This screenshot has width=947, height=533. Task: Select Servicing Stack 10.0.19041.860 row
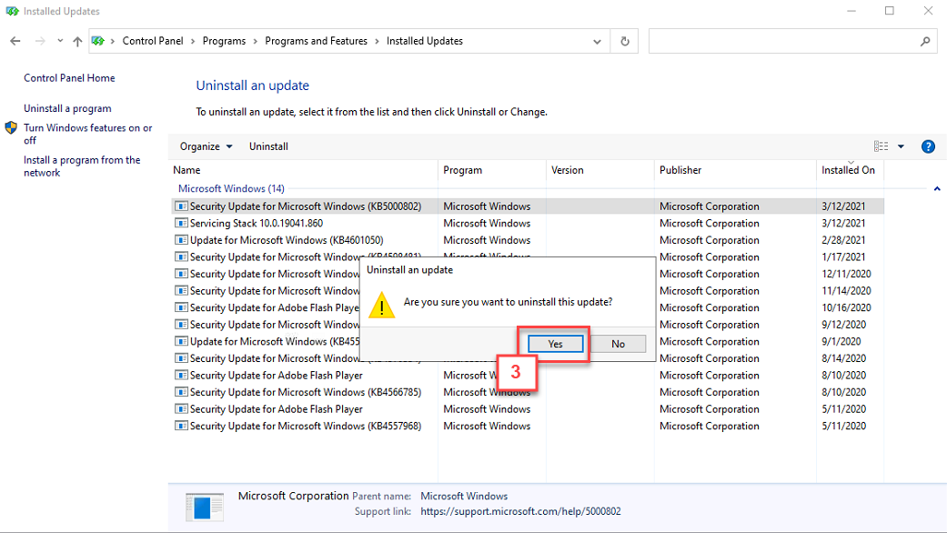click(528, 224)
